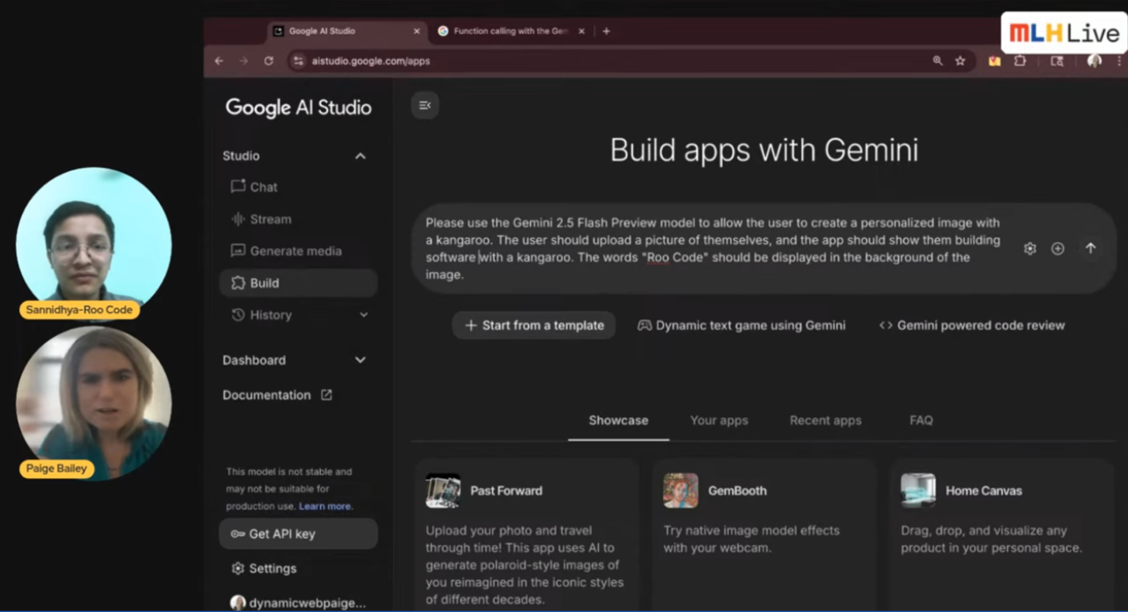
Task: Click the add attachment plus-circle icon
Action: coord(1057,249)
